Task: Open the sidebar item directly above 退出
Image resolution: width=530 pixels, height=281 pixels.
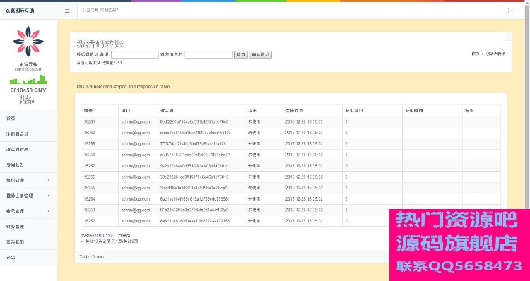Action: 28,242
